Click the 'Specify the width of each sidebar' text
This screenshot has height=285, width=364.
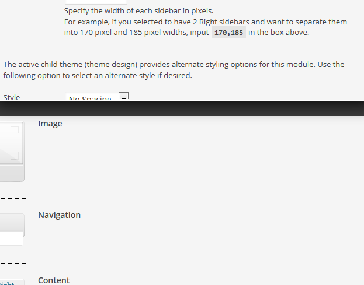(138, 10)
